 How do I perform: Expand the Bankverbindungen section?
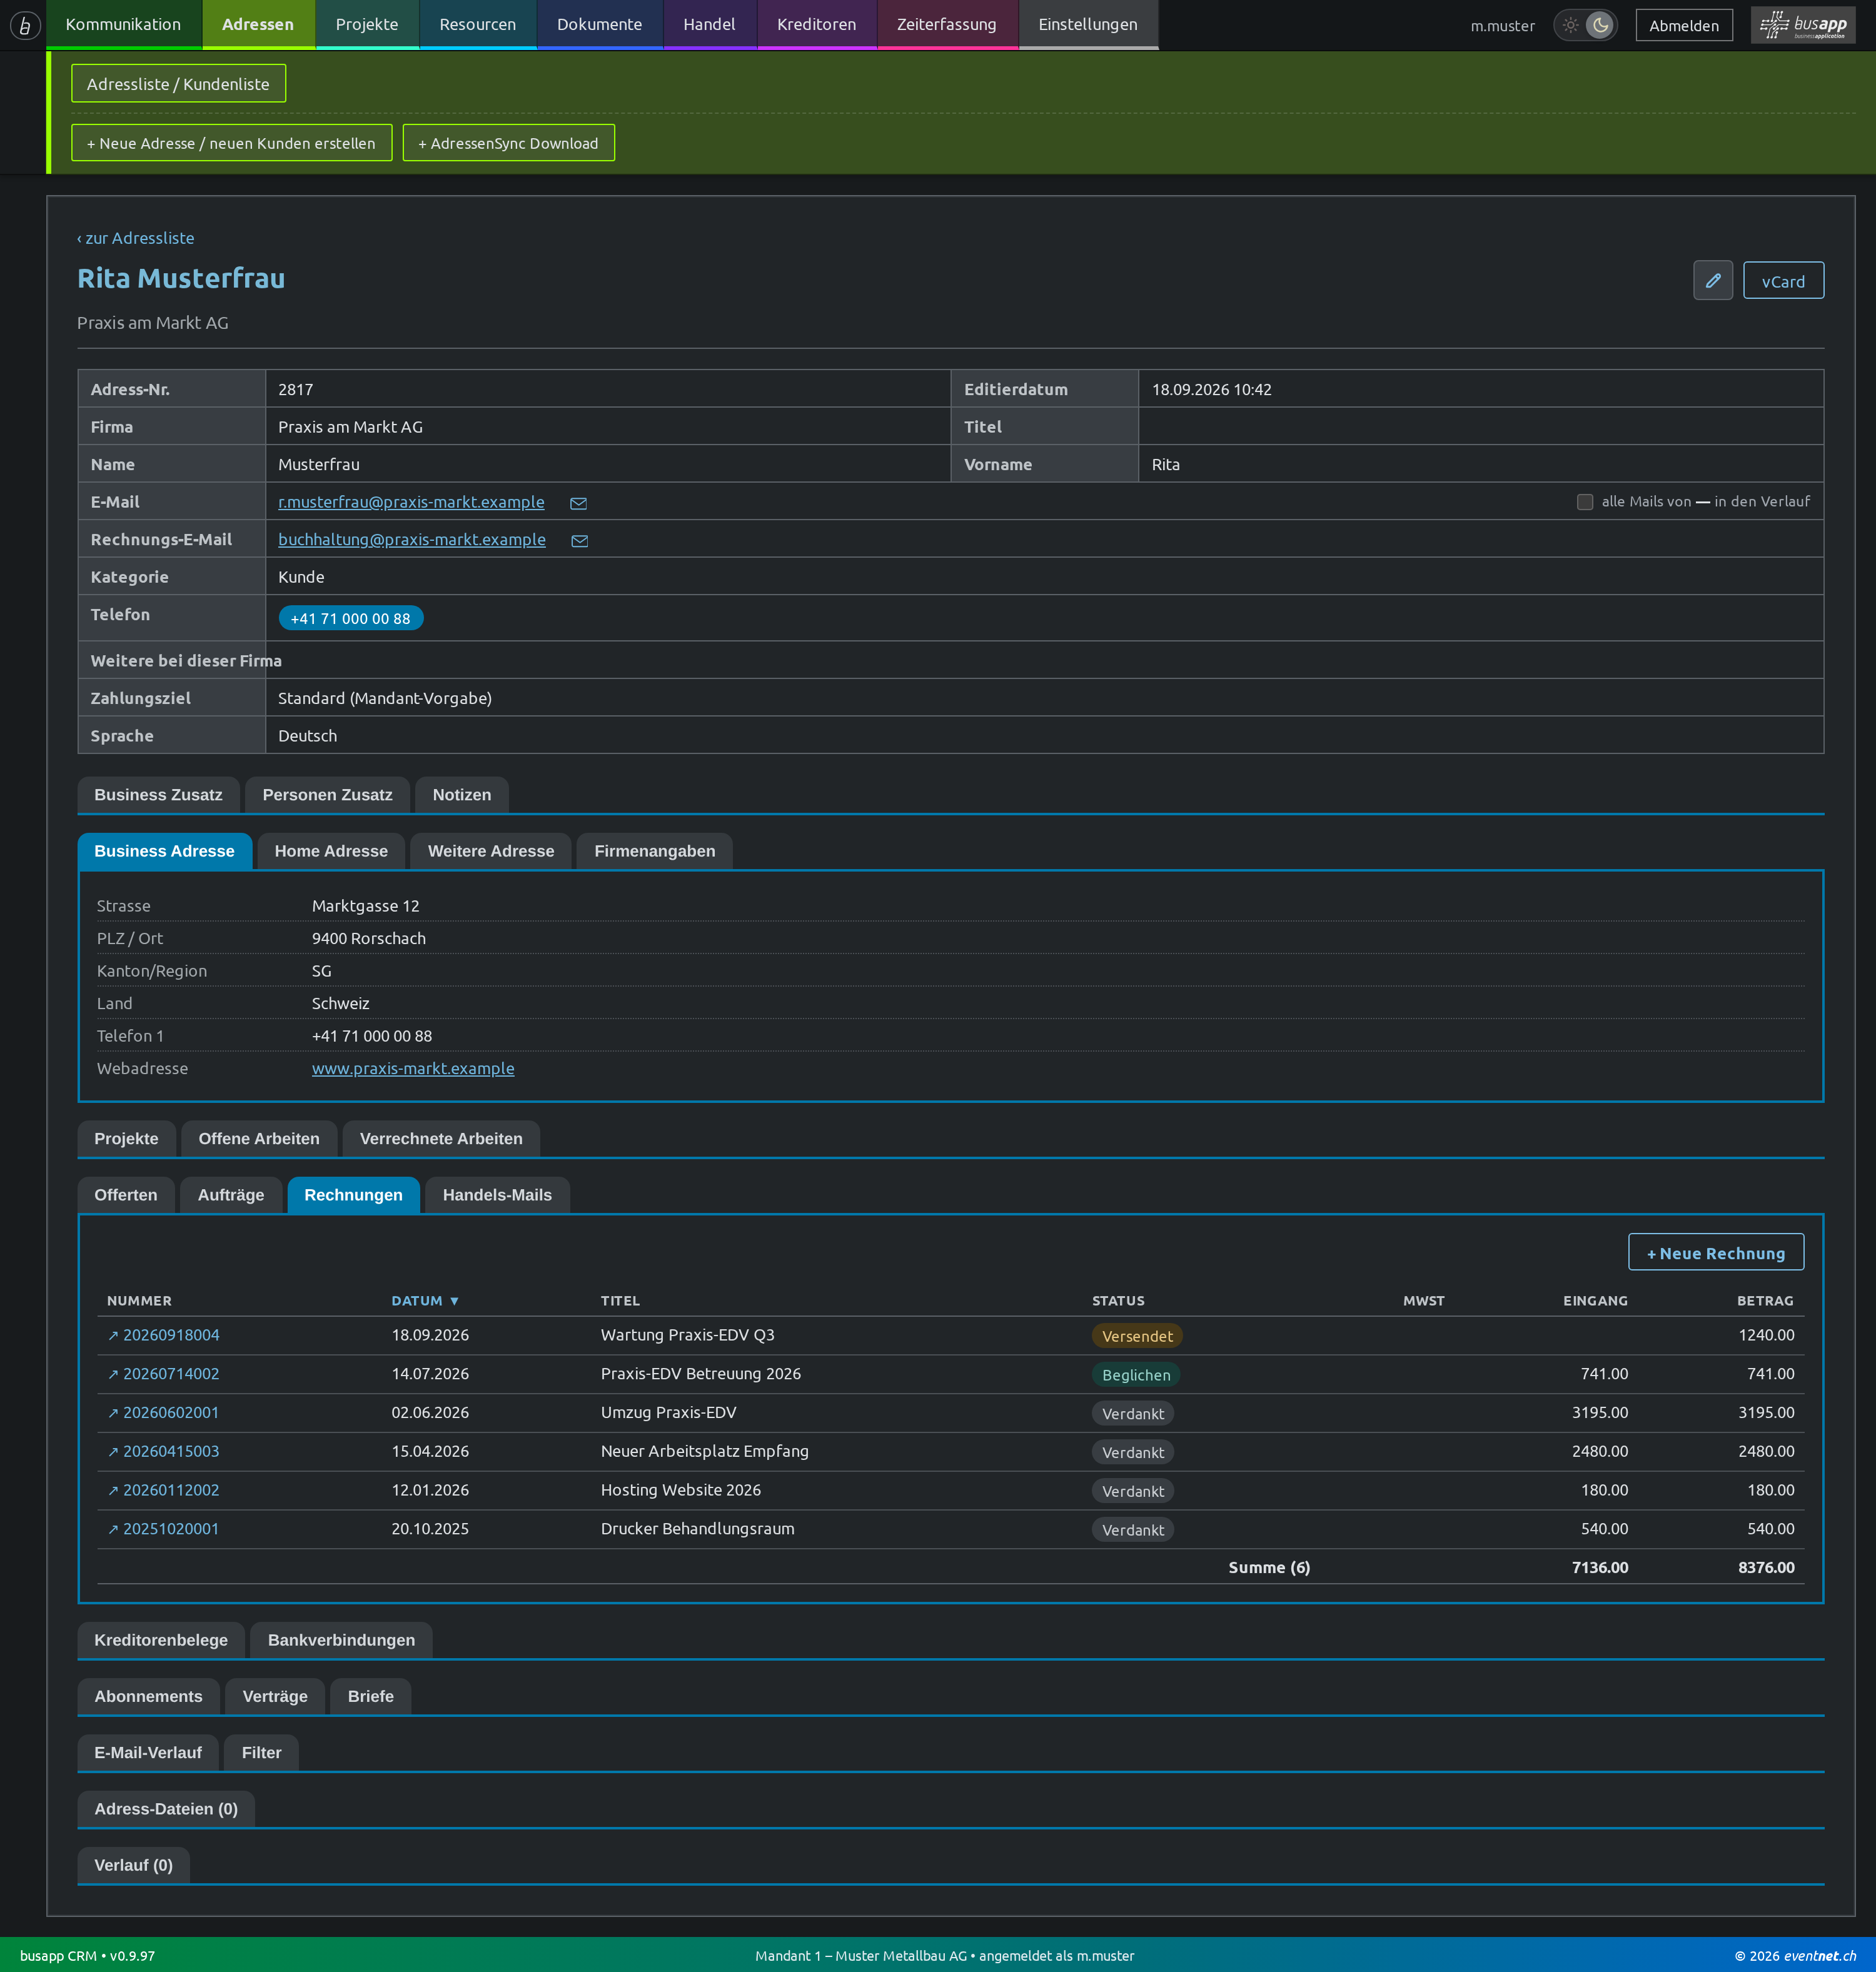pyautogui.click(x=341, y=1640)
